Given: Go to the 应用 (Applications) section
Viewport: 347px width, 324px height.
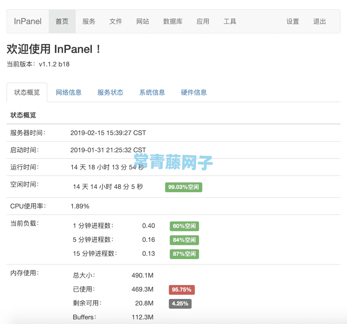Looking at the screenshot, I should click(203, 21).
